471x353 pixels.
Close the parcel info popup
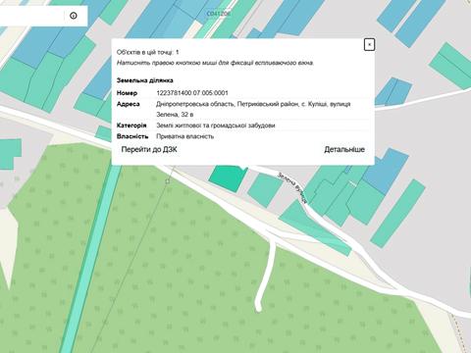click(369, 44)
